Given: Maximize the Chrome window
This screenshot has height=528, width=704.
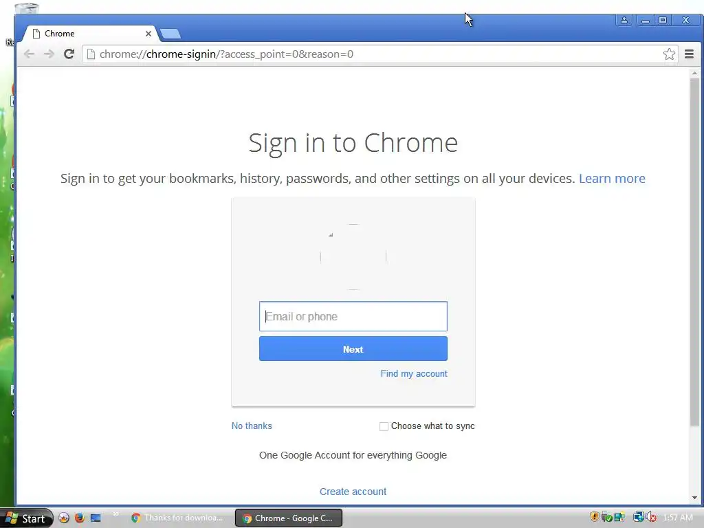Looking at the screenshot, I should 663,20.
